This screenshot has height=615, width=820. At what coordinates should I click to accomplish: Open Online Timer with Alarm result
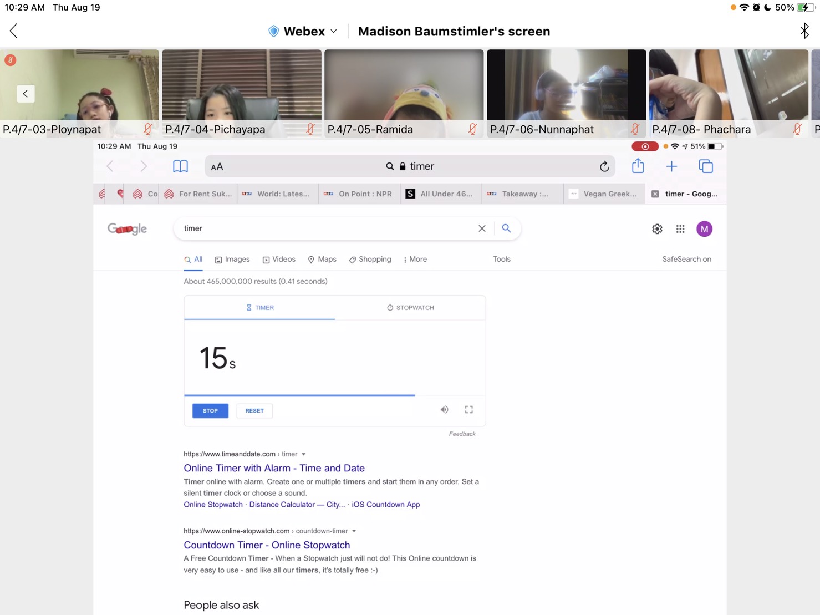point(274,468)
